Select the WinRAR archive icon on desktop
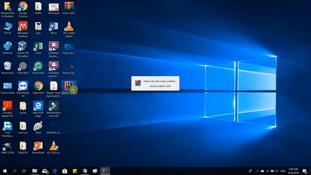 coord(69,8)
